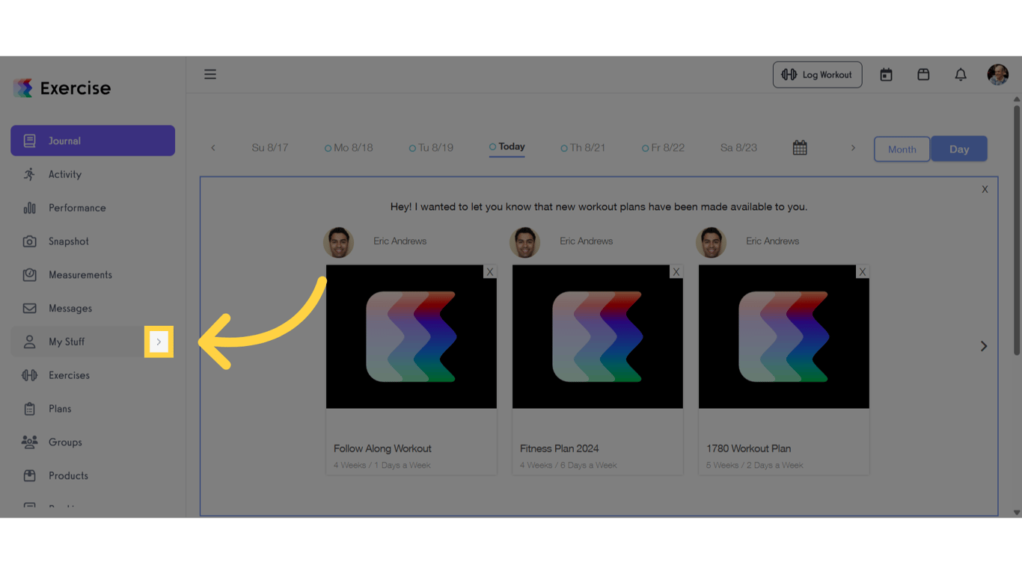
Task: Switch to Month view
Action: (902, 149)
